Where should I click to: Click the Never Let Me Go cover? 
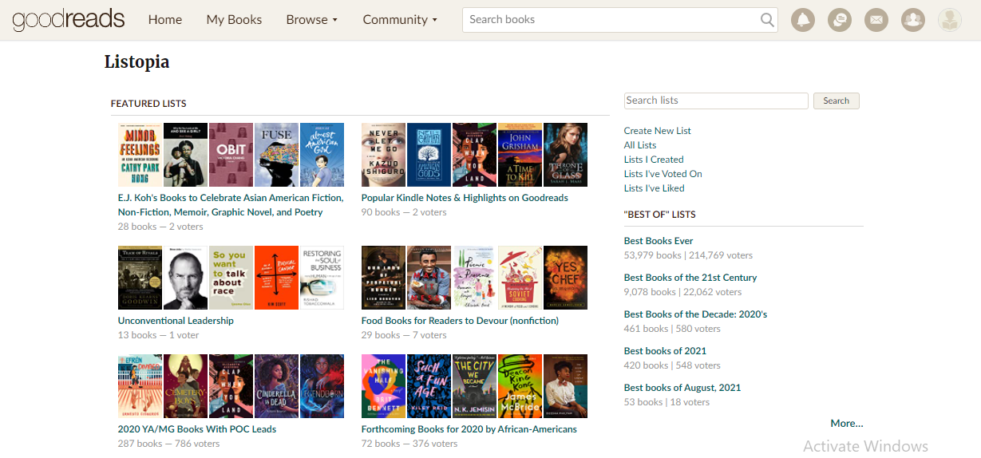click(x=383, y=155)
